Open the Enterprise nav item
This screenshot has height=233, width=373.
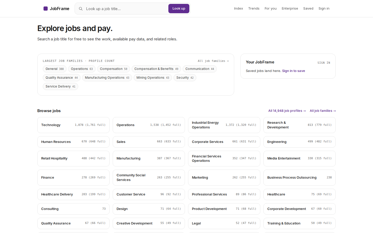tap(290, 9)
